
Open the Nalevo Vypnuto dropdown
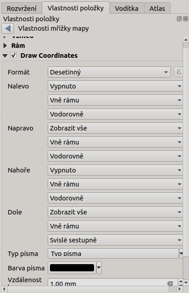tap(115, 86)
